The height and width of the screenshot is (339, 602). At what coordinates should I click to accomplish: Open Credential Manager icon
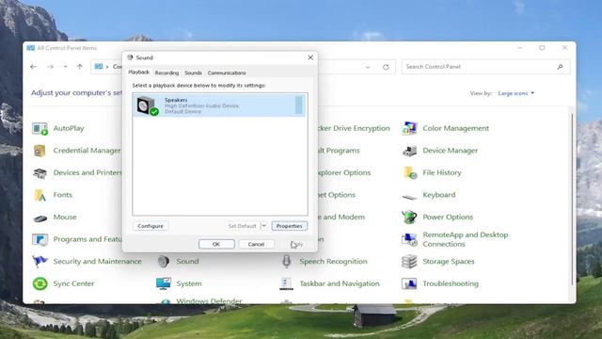40,151
